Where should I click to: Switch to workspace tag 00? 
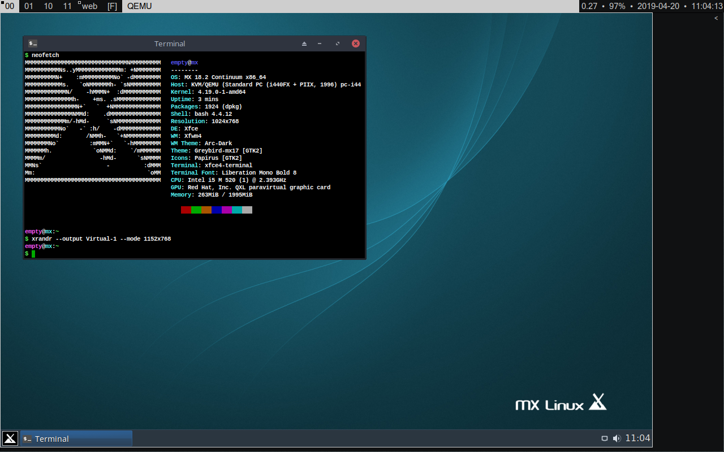click(10, 6)
